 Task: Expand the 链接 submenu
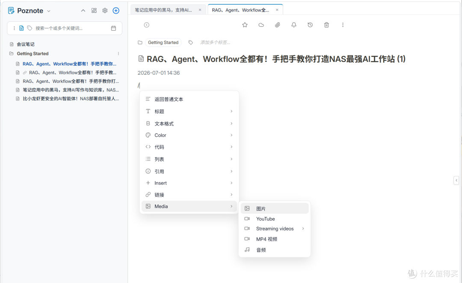pyautogui.click(x=189, y=195)
